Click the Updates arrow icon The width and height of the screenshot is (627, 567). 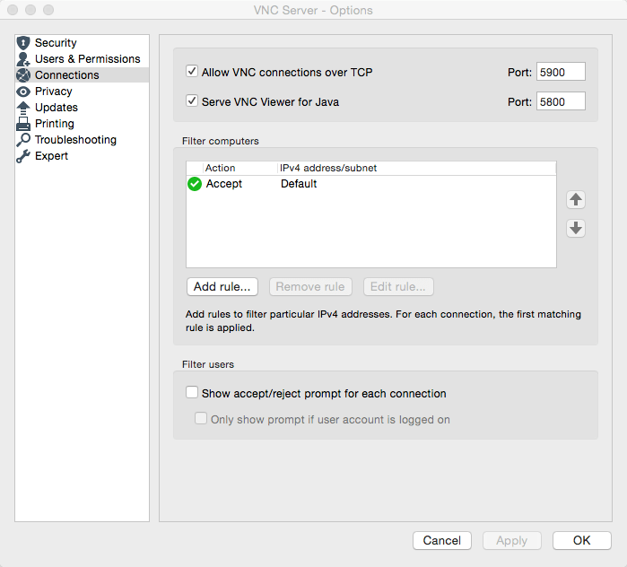pos(23,108)
